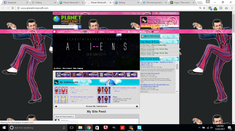The height and width of the screenshot is (131, 235).
Task: Open the multicolored S extension with badge
Action: [x=210, y=8]
